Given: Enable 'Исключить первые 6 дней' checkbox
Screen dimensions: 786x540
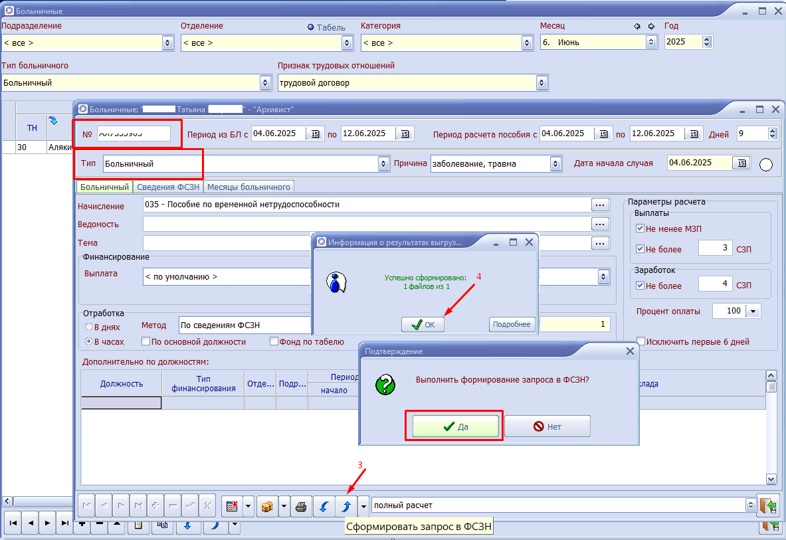Looking at the screenshot, I should pyautogui.click(x=640, y=341).
